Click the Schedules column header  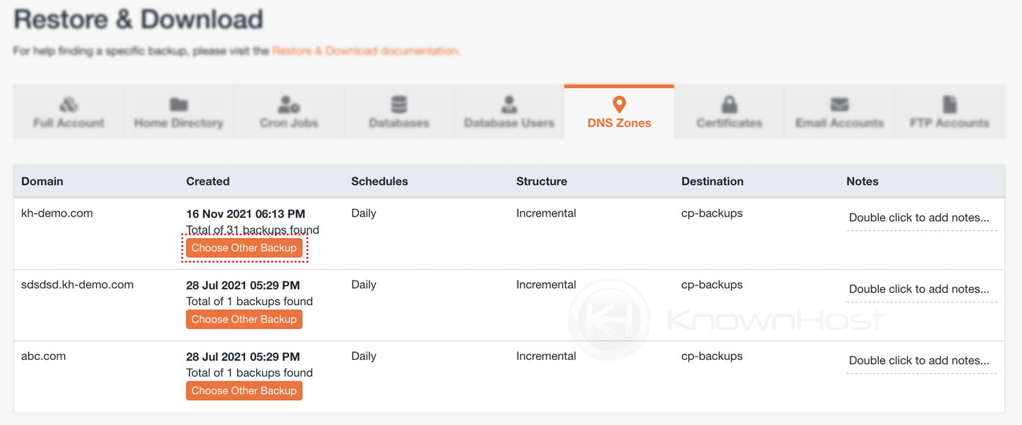pos(379,181)
